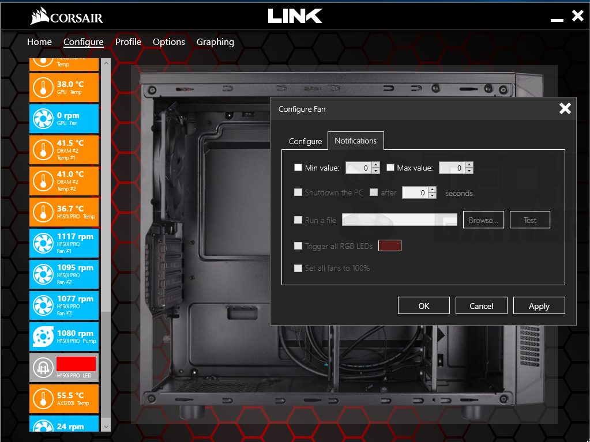Select the GPU Fan icon showing 0 rpm
The width and height of the screenshot is (590, 442).
tap(43, 119)
